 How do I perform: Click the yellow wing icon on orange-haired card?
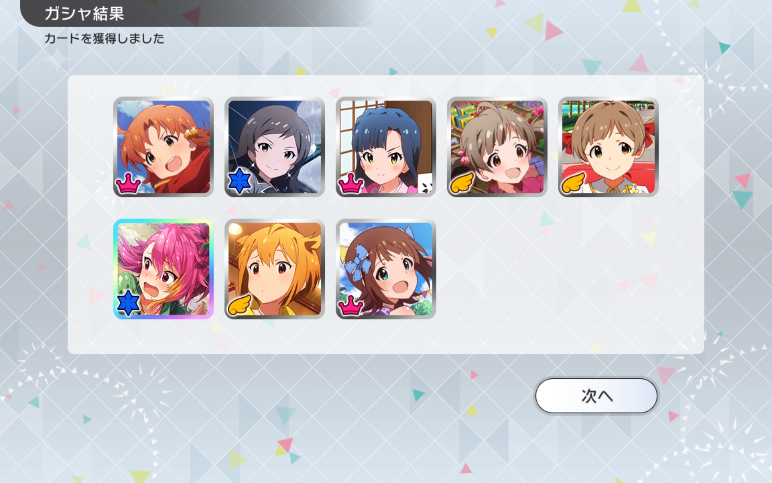(x=239, y=305)
